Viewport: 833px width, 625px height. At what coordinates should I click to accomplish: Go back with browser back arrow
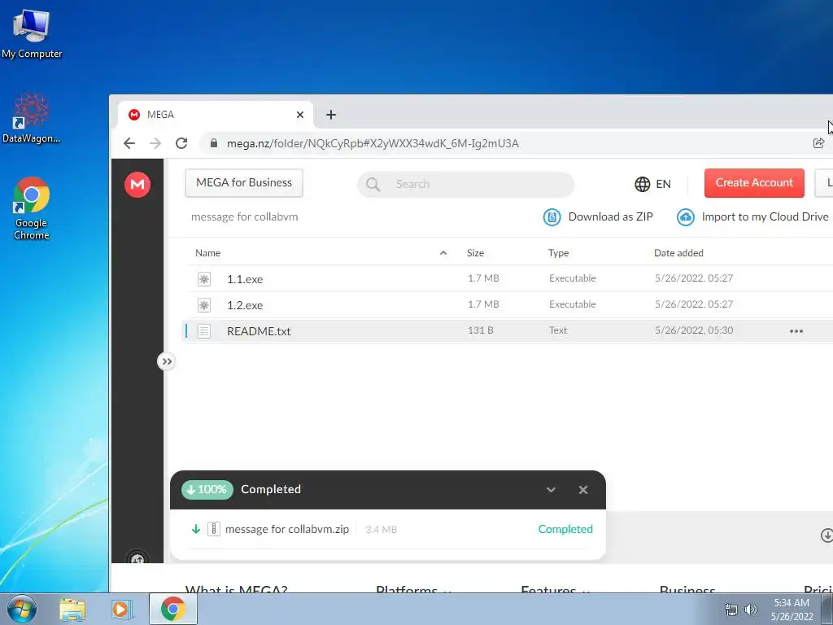tap(129, 143)
